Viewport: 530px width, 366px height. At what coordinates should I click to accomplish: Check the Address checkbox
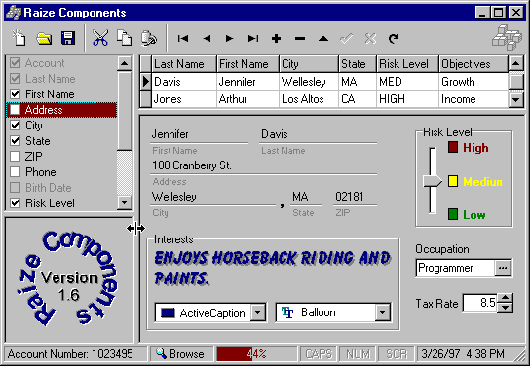(x=16, y=110)
